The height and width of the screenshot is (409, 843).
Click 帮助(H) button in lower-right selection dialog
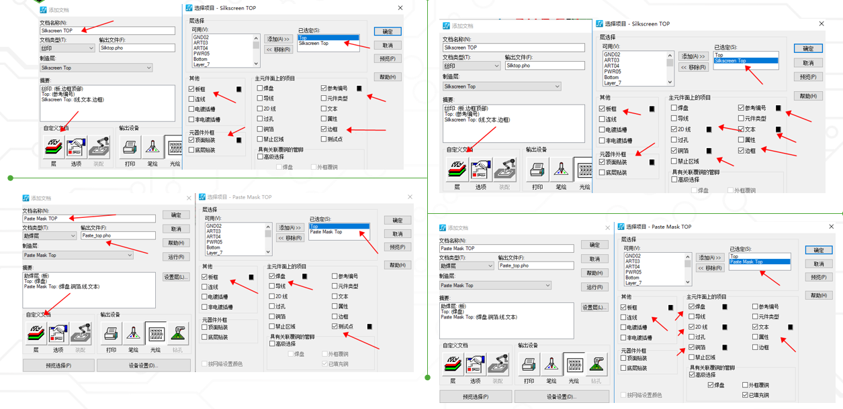[x=818, y=295]
